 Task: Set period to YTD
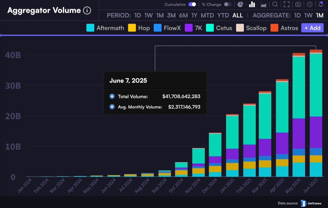[223, 15]
